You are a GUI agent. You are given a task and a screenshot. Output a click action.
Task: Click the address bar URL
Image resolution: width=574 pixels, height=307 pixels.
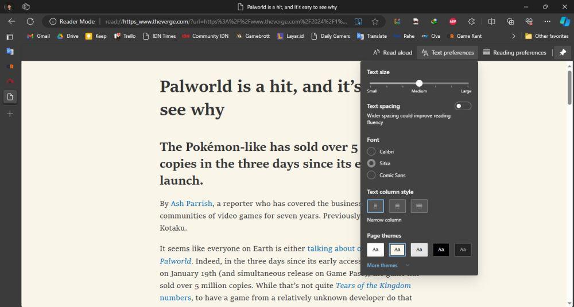tap(226, 22)
